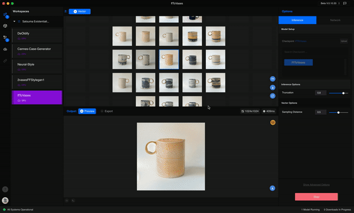
Task: Click the cloud upload icon in sidebar
Action: tap(5, 49)
